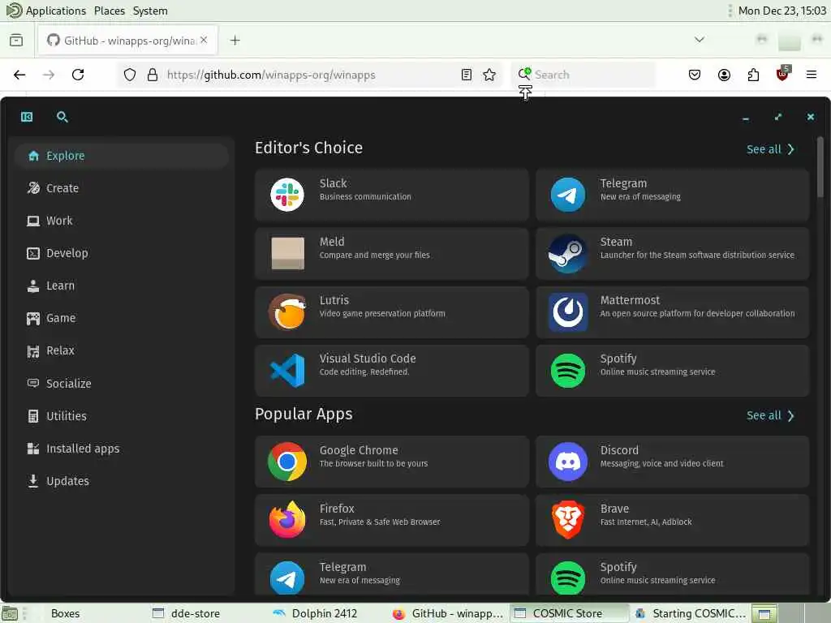Open the Spotify card in Popular Apps

672,574
